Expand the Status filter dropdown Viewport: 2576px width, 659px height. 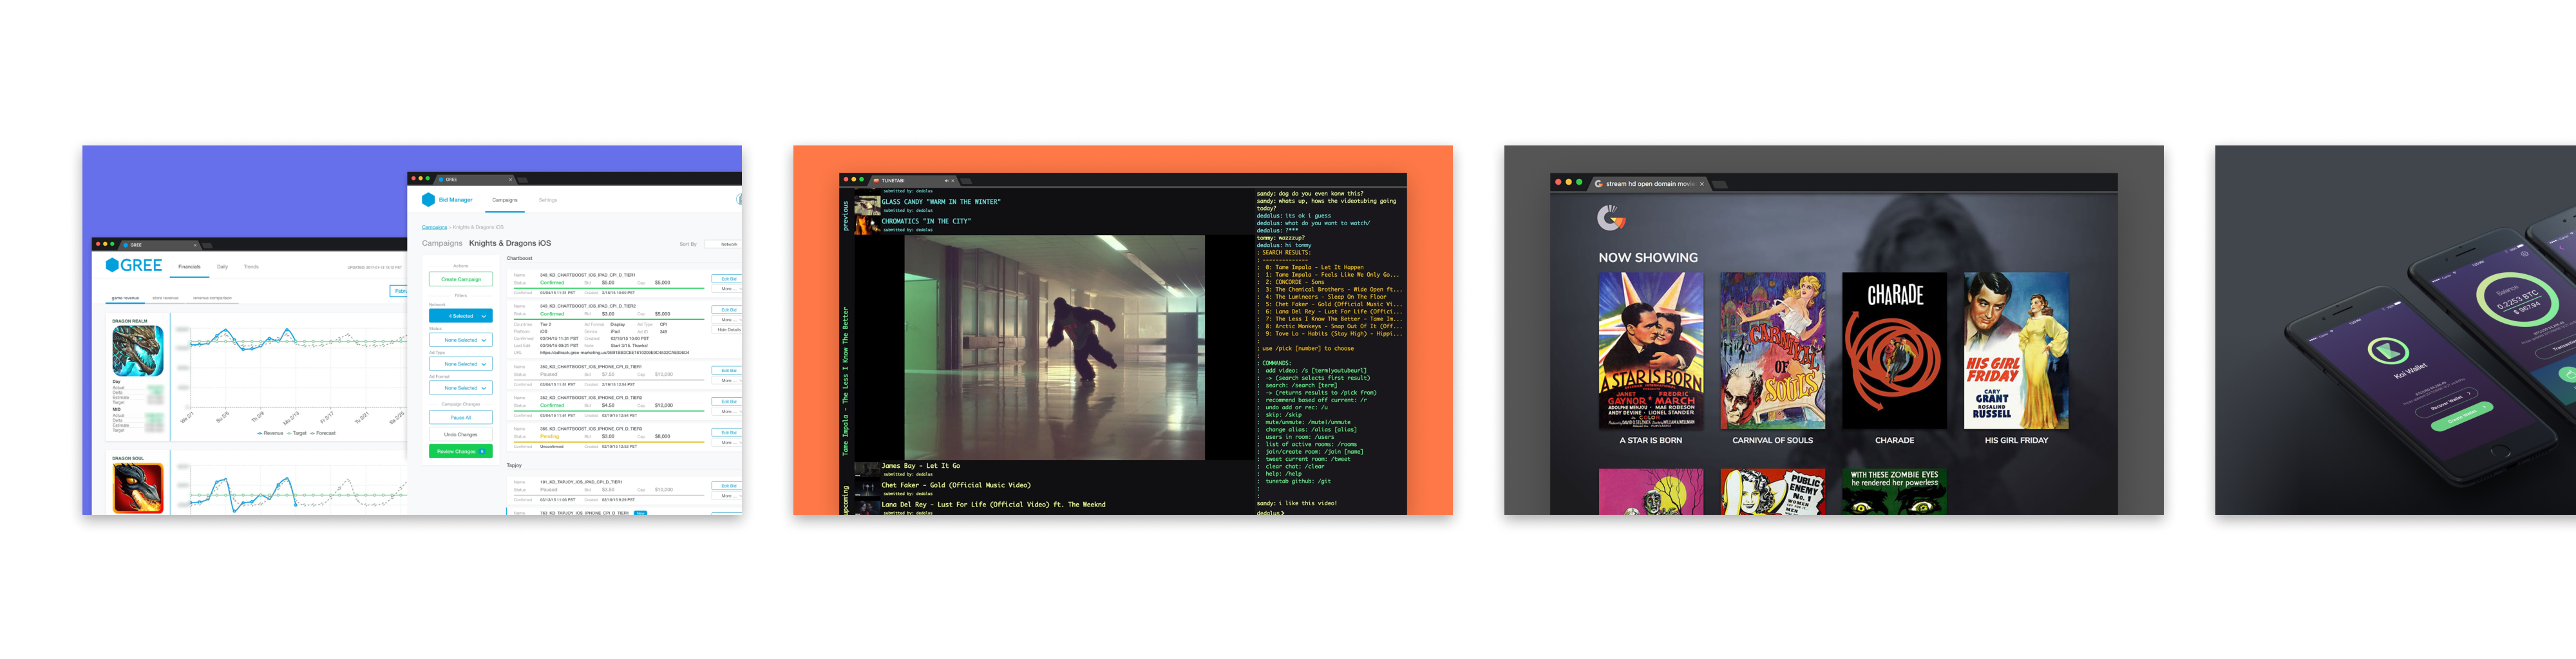coord(460,340)
